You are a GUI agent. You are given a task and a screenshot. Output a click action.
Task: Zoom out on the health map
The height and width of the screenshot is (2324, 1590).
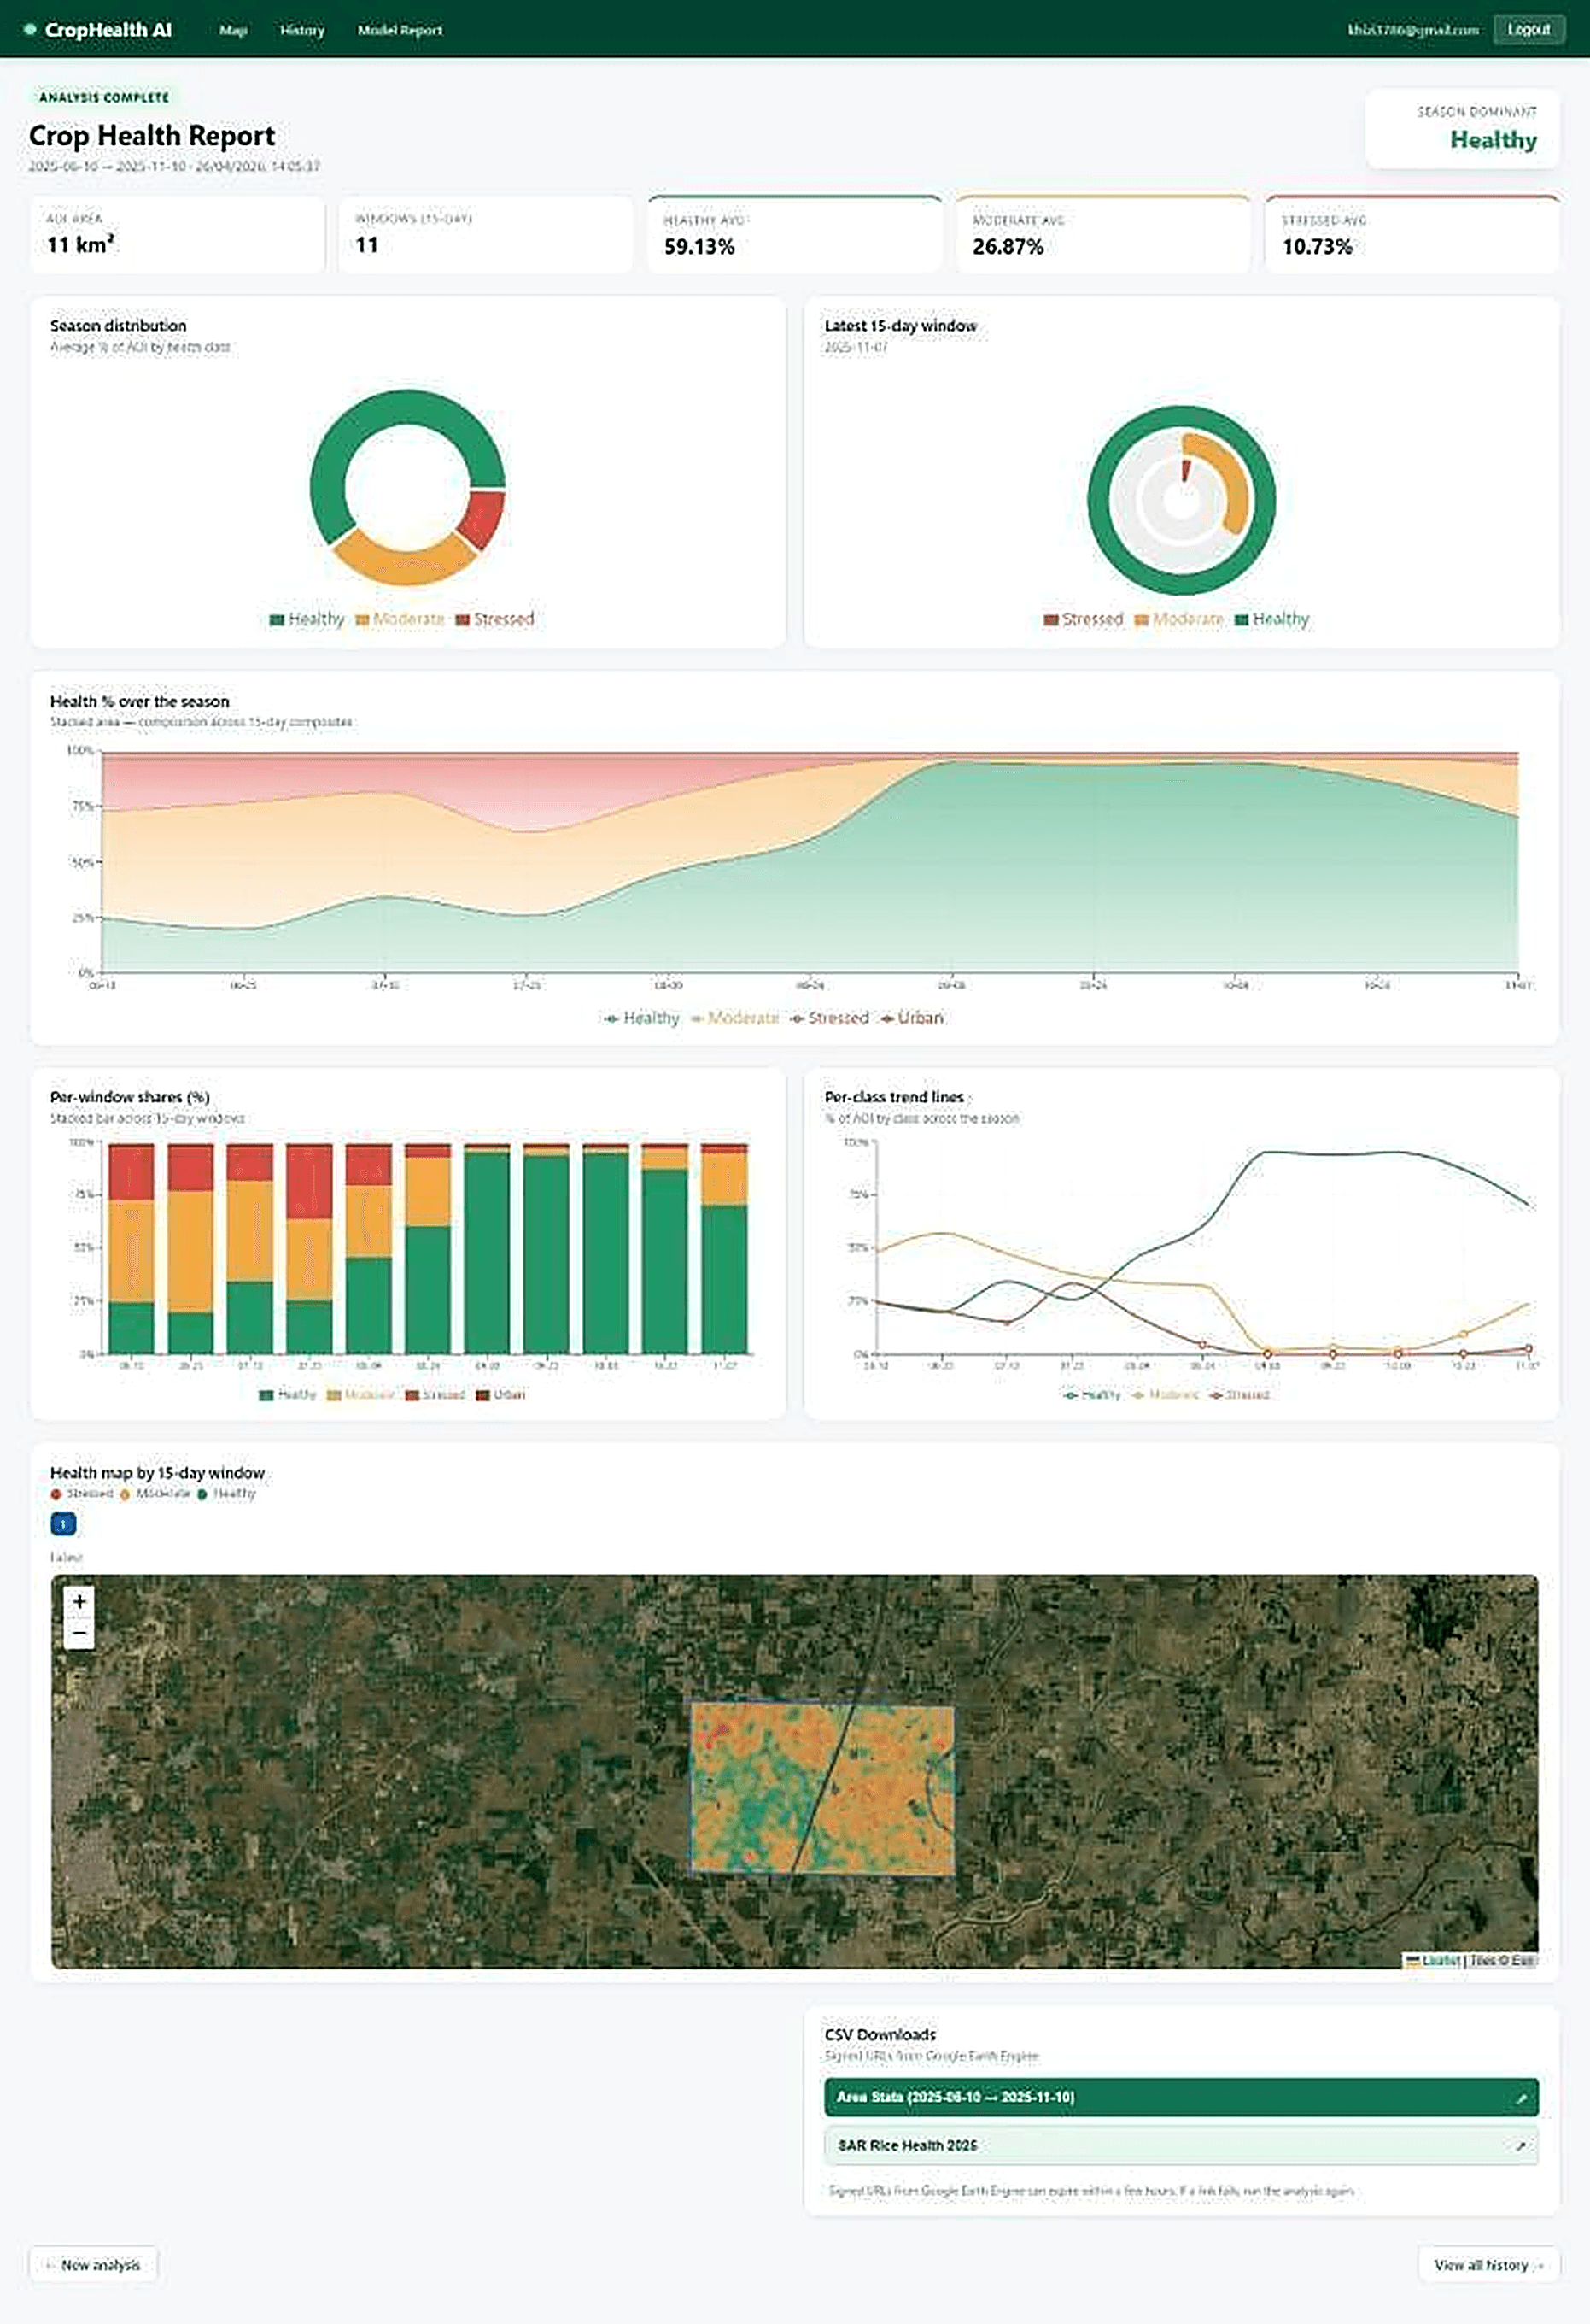click(x=79, y=1633)
